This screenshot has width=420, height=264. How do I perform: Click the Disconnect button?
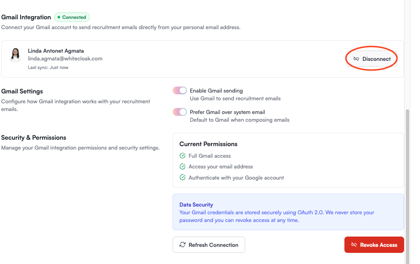pos(371,58)
